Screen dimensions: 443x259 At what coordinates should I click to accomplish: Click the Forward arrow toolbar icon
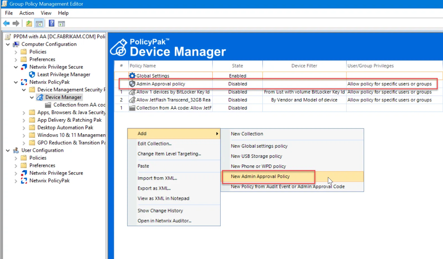coord(16,24)
